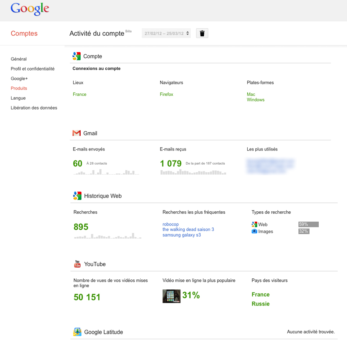Click the Historique Web section icon
The image size is (347, 343).
(x=77, y=196)
